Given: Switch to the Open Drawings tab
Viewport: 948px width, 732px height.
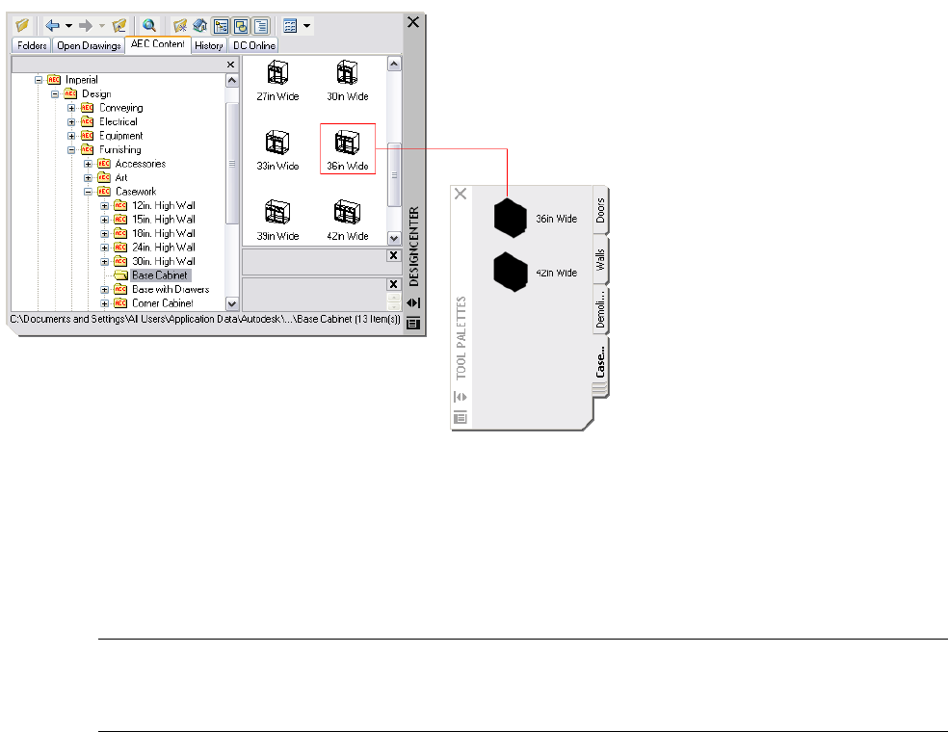Looking at the screenshot, I should [x=89, y=45].
